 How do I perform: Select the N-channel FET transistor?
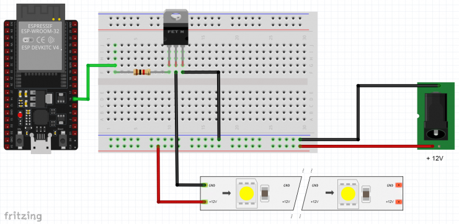coord(176,27)
